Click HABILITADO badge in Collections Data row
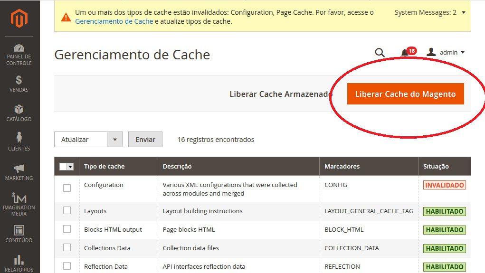Screen dimensions: 485x273 pos(445,249)
